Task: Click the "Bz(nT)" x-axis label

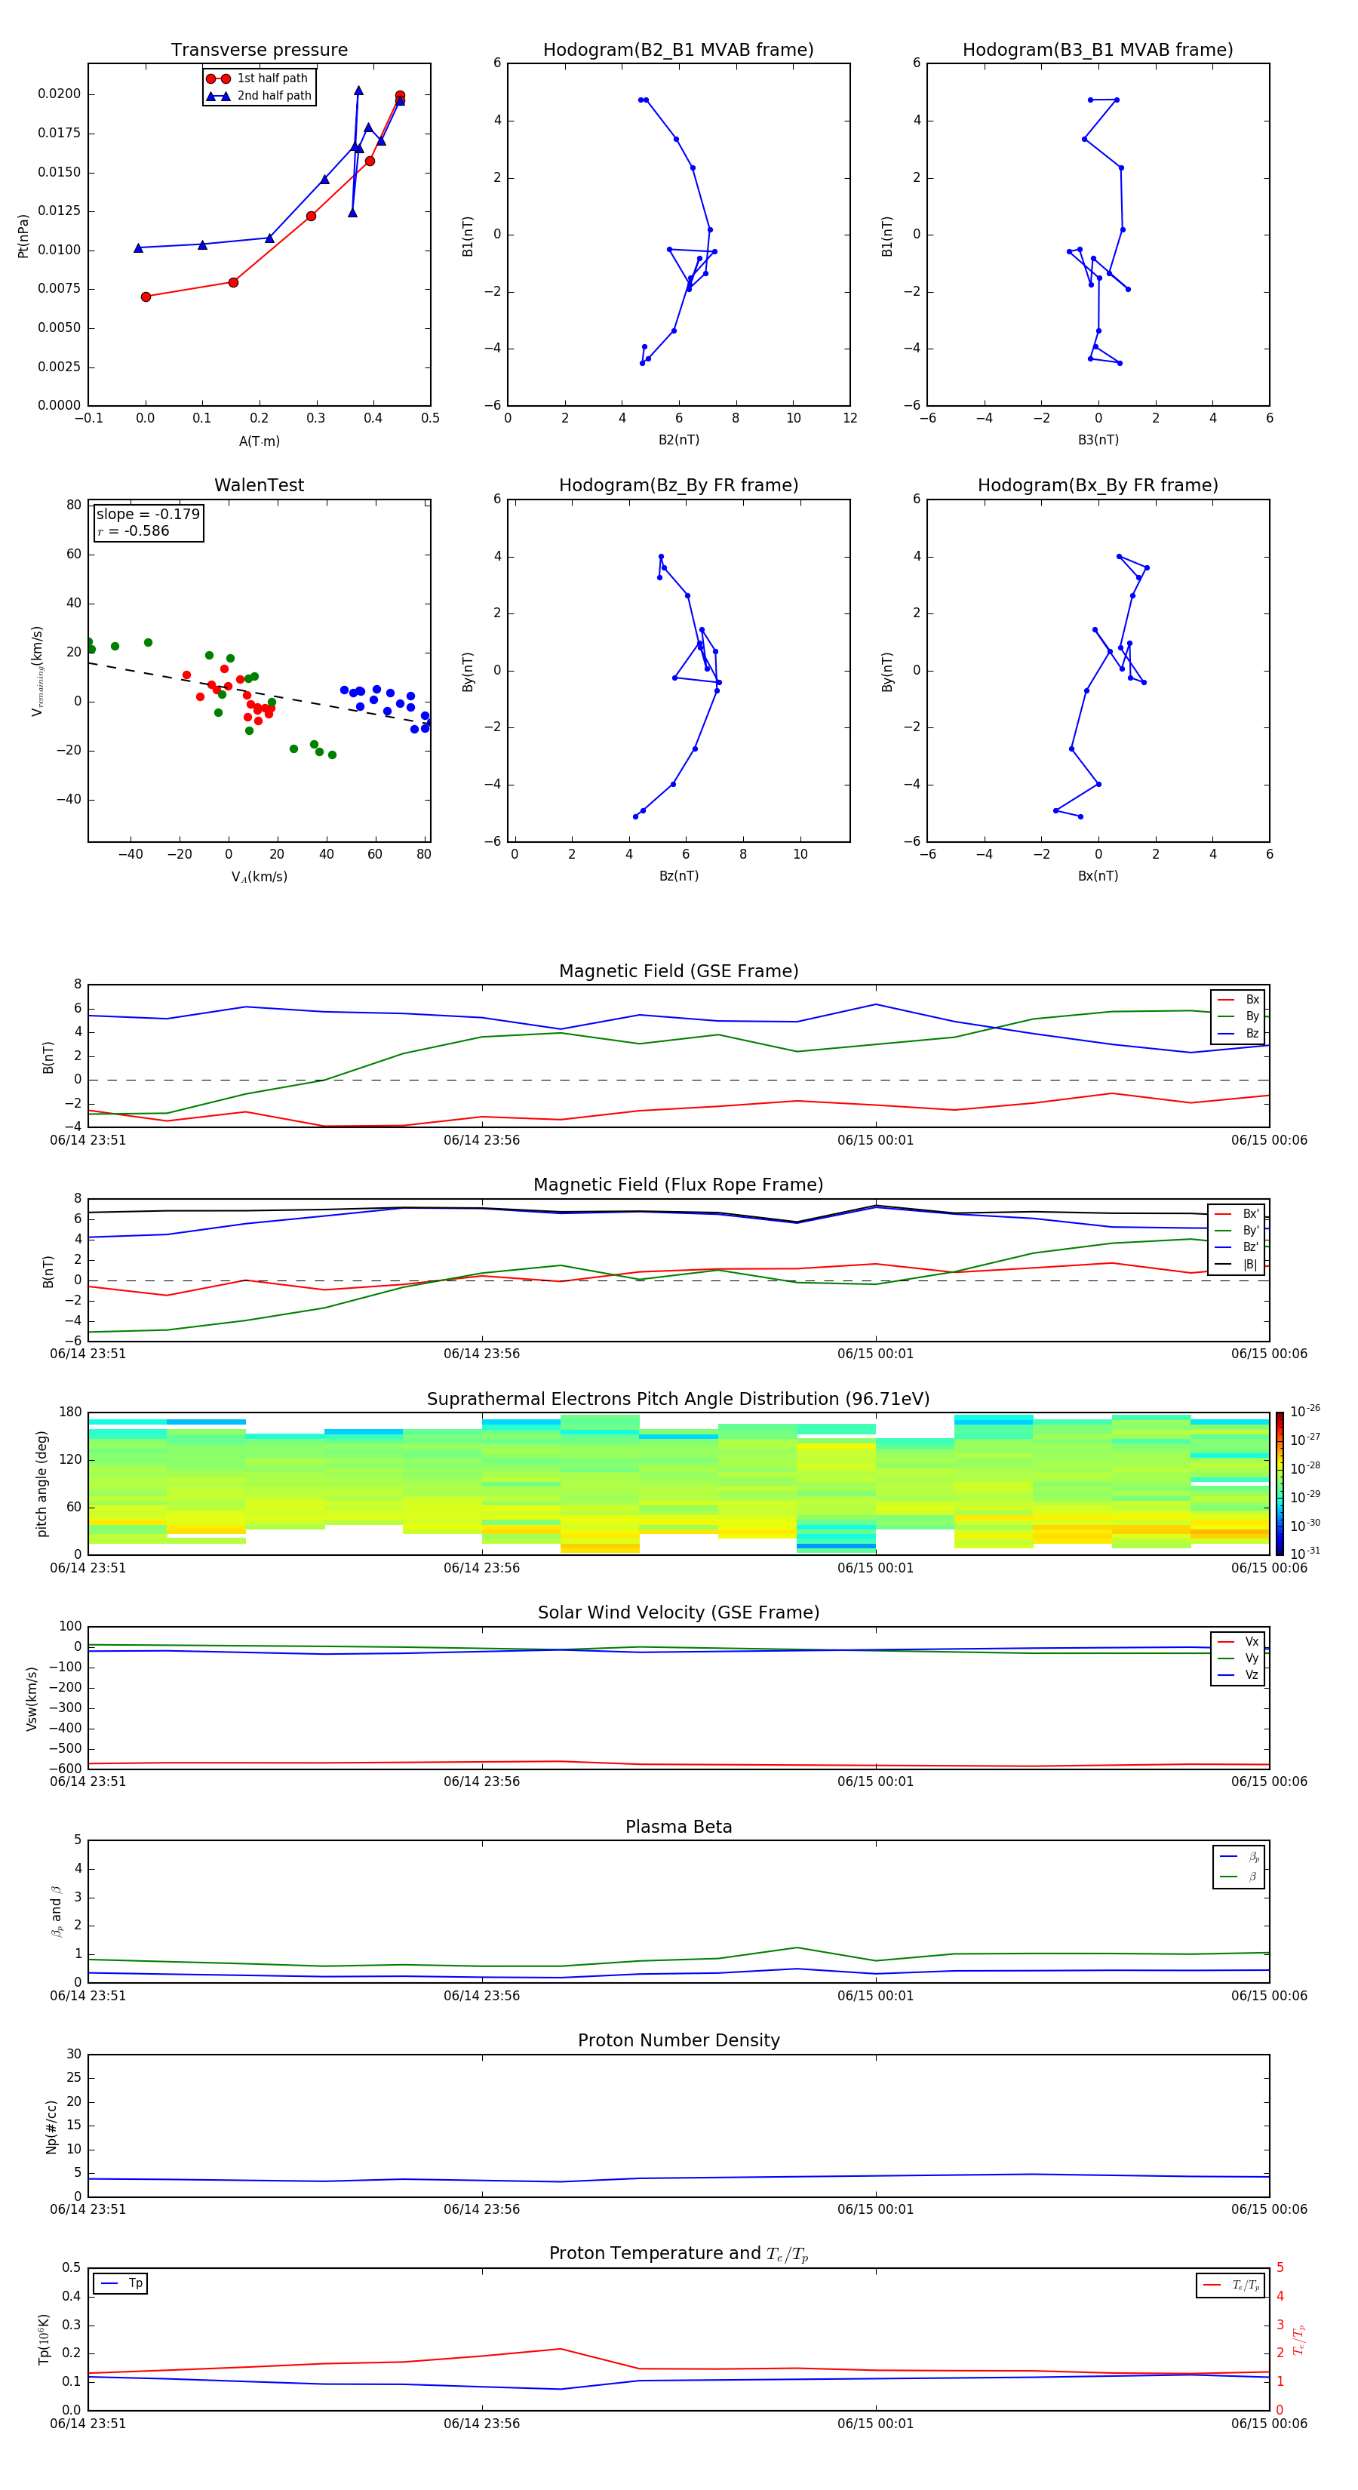Action: (x=678, y=877)
